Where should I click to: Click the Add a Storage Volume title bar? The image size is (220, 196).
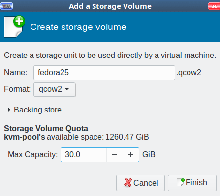(x=110, y=6)
